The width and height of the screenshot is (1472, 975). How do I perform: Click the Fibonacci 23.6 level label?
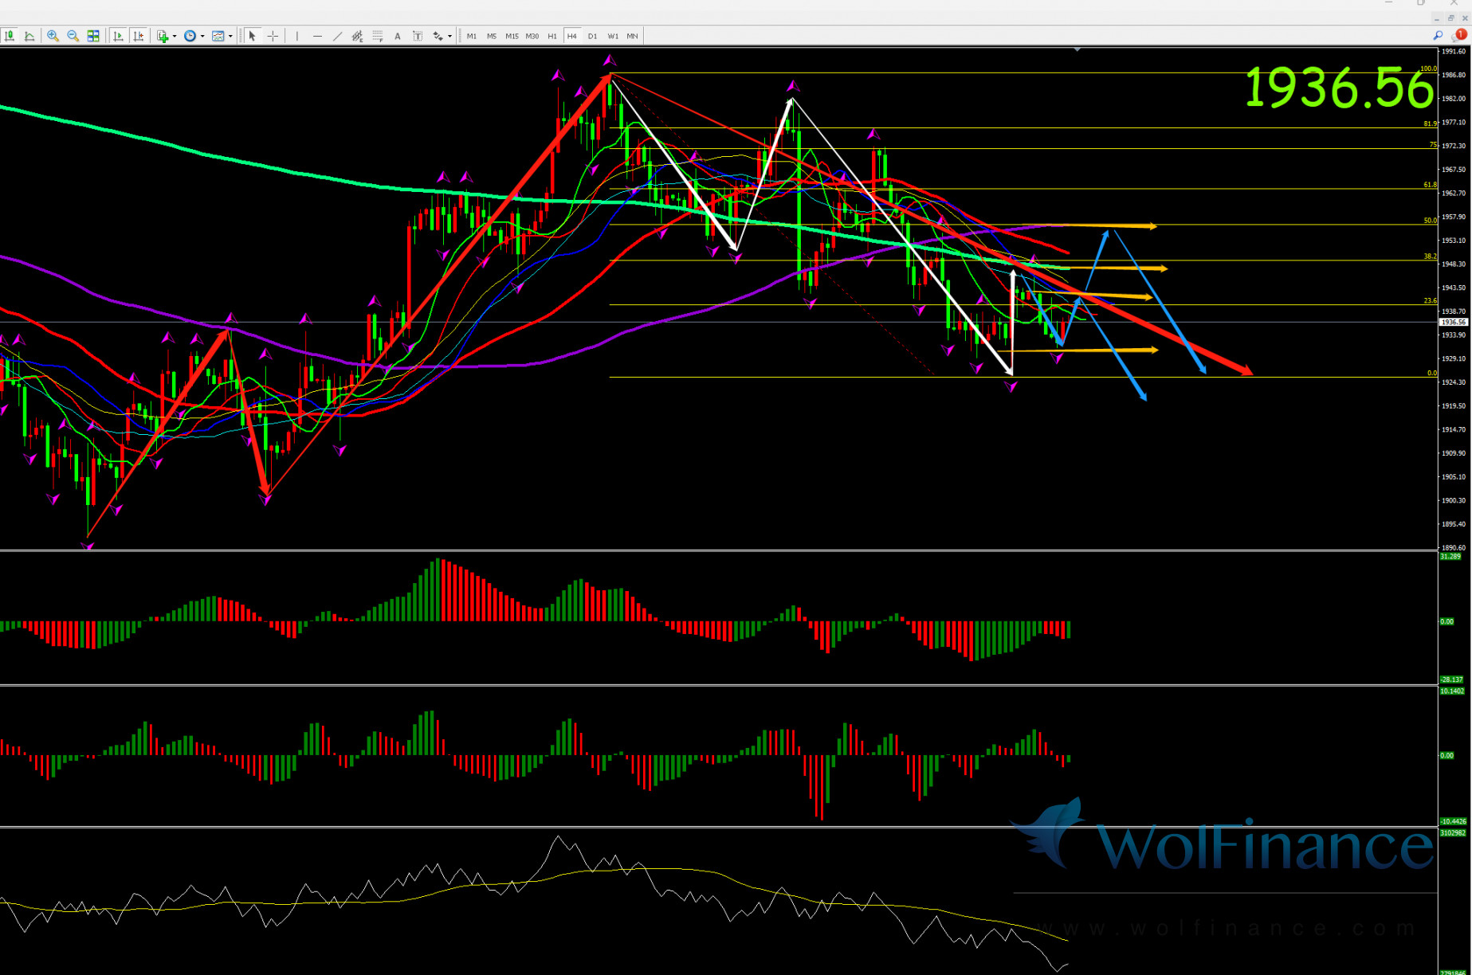[x=1430, y=301]
